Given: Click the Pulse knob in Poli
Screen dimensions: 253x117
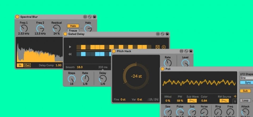Looking at the screenshot, I should (x=180, y=112).
